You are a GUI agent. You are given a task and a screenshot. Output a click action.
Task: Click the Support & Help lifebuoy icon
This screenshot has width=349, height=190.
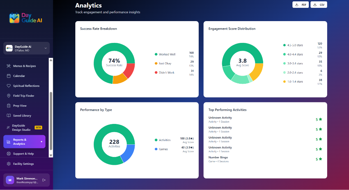tap(9, 154)
